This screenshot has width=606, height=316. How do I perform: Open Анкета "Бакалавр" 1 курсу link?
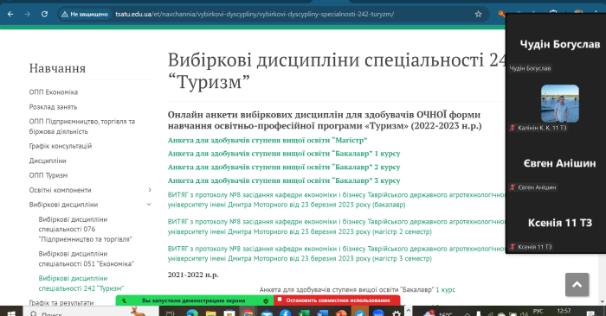coord(284,154)
